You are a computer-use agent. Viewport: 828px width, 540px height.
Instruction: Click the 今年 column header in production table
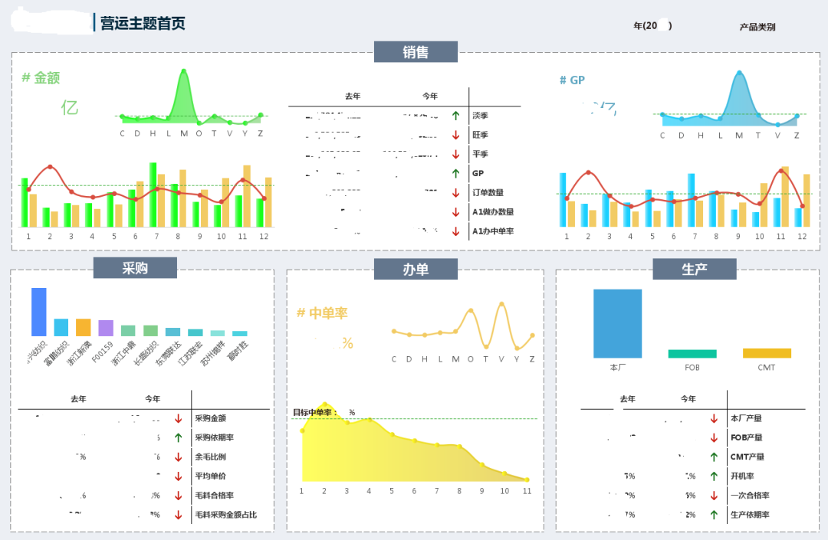688,398
